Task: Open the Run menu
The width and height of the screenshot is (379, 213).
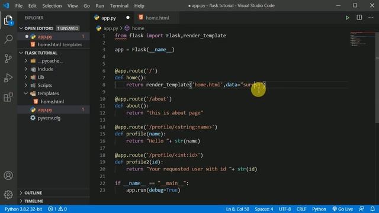Action: pos(99,5)
